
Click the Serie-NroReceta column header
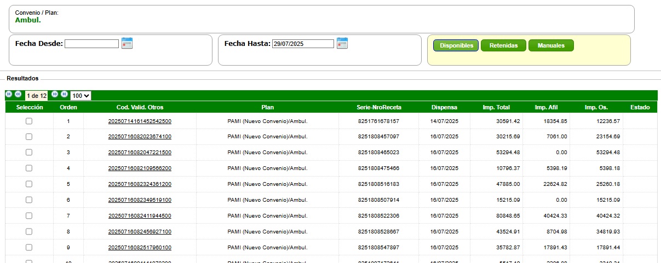click(378, 107)
